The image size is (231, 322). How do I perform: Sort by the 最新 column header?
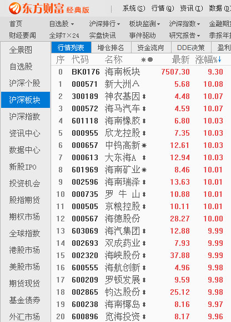click(180, 60)
